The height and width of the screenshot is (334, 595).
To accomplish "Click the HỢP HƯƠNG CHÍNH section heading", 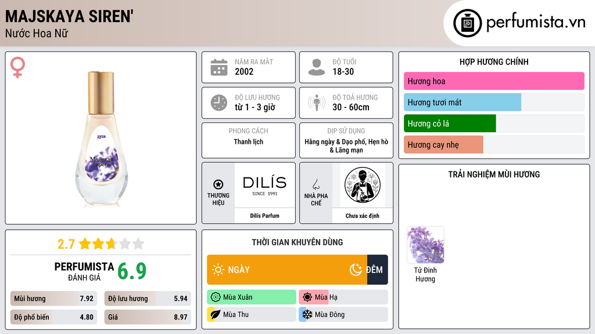I will [x=494, y=61].
